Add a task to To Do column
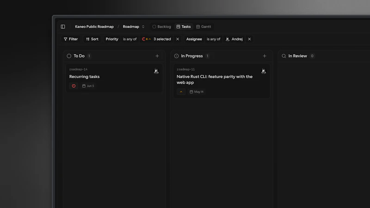The width and height of the screenshot is (370, 208). click(157, 56)
